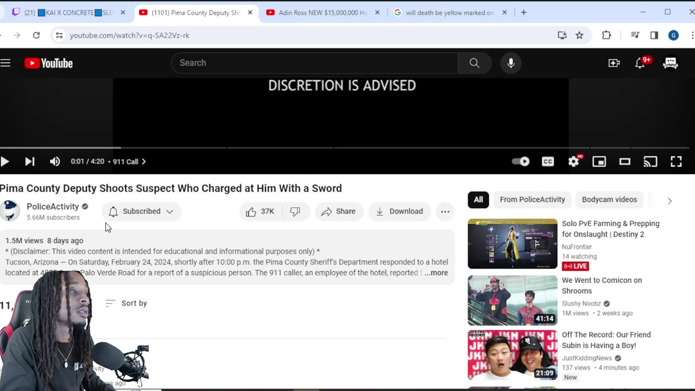This screenshot has height=391, width=695.
Task: Install app icon in address bar
Action: point(562,35)
